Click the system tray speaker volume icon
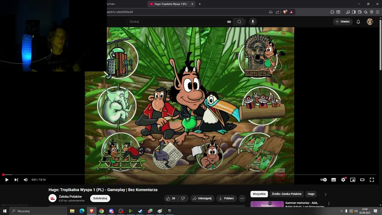 (356, 211)
